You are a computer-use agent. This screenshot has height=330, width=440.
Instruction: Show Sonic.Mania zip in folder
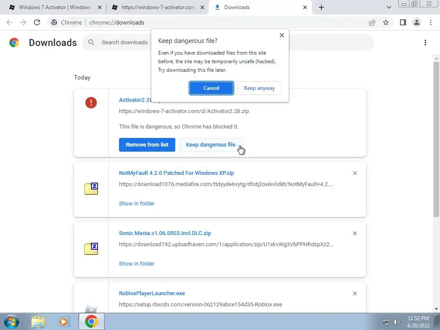click(x=137, y=263)
